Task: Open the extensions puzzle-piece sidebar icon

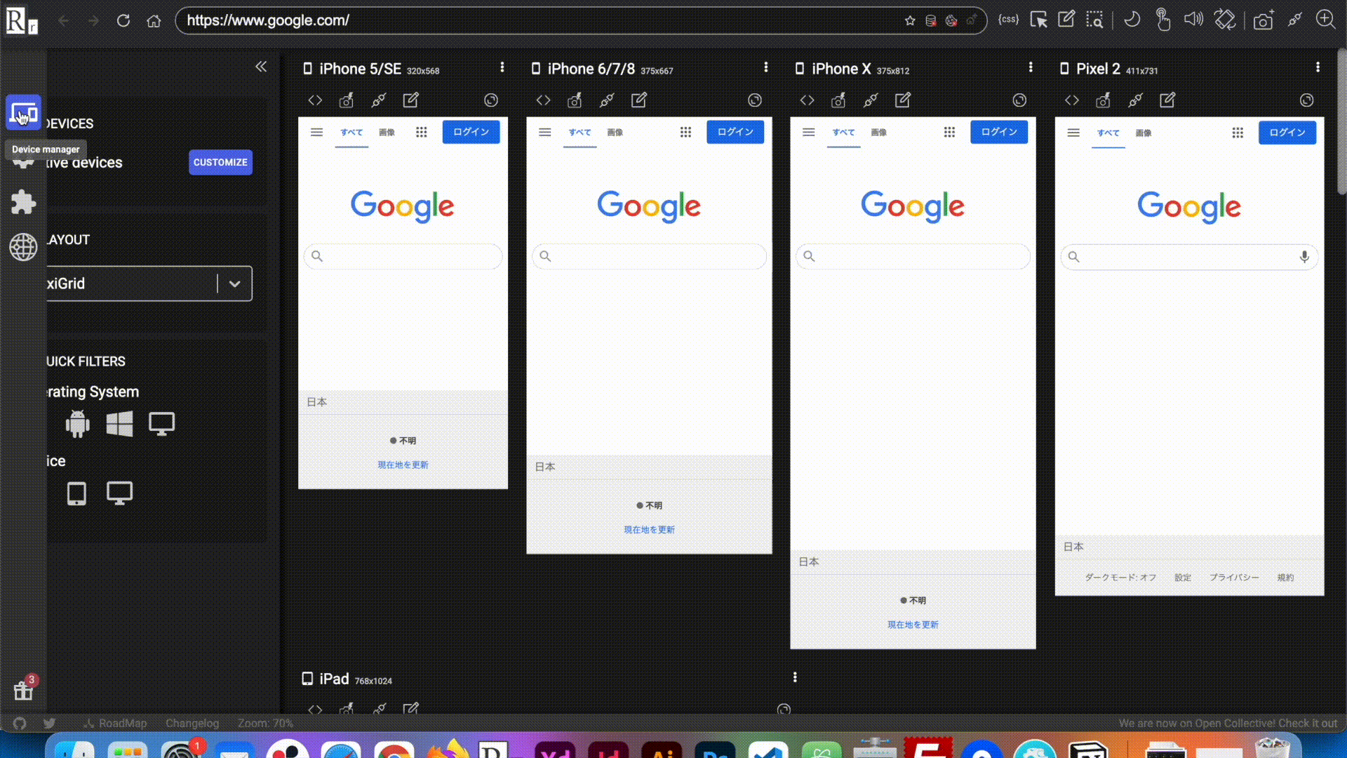Action: [x=23, y=202]
